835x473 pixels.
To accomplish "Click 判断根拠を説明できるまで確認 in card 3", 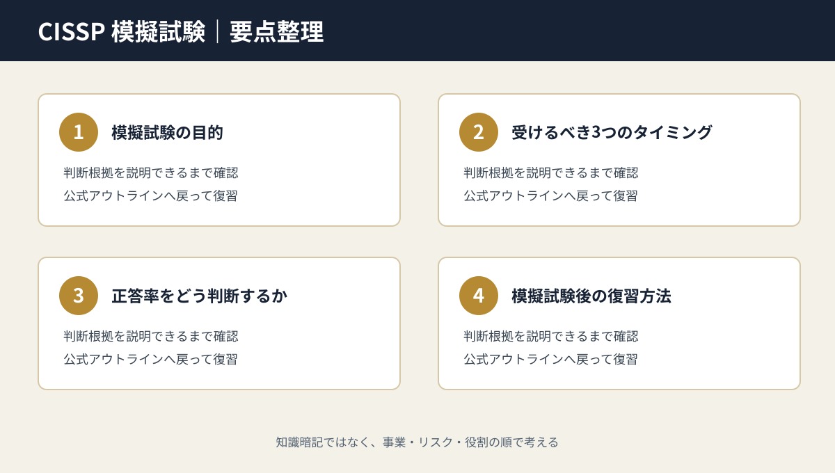I will [x=151, y=336].
